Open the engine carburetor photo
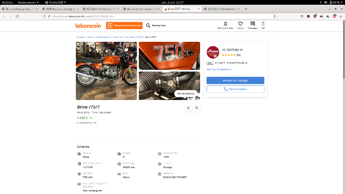 (169, 86)
